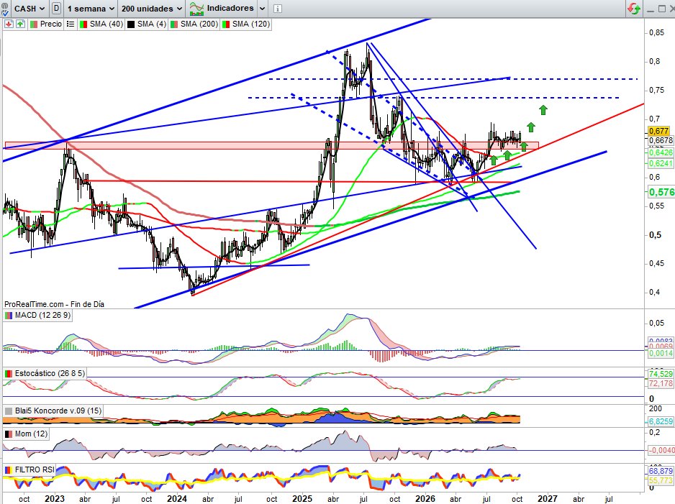Click the 6,8259 Koncorde value
Image resolution: width=675 pixels, height=504 pixels.
pos(661,421)
